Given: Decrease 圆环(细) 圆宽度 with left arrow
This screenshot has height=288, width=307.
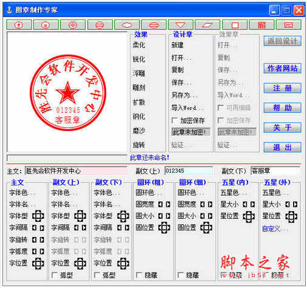Looking at the screenshot, I should pyautogui.click(x=203, y=204).
